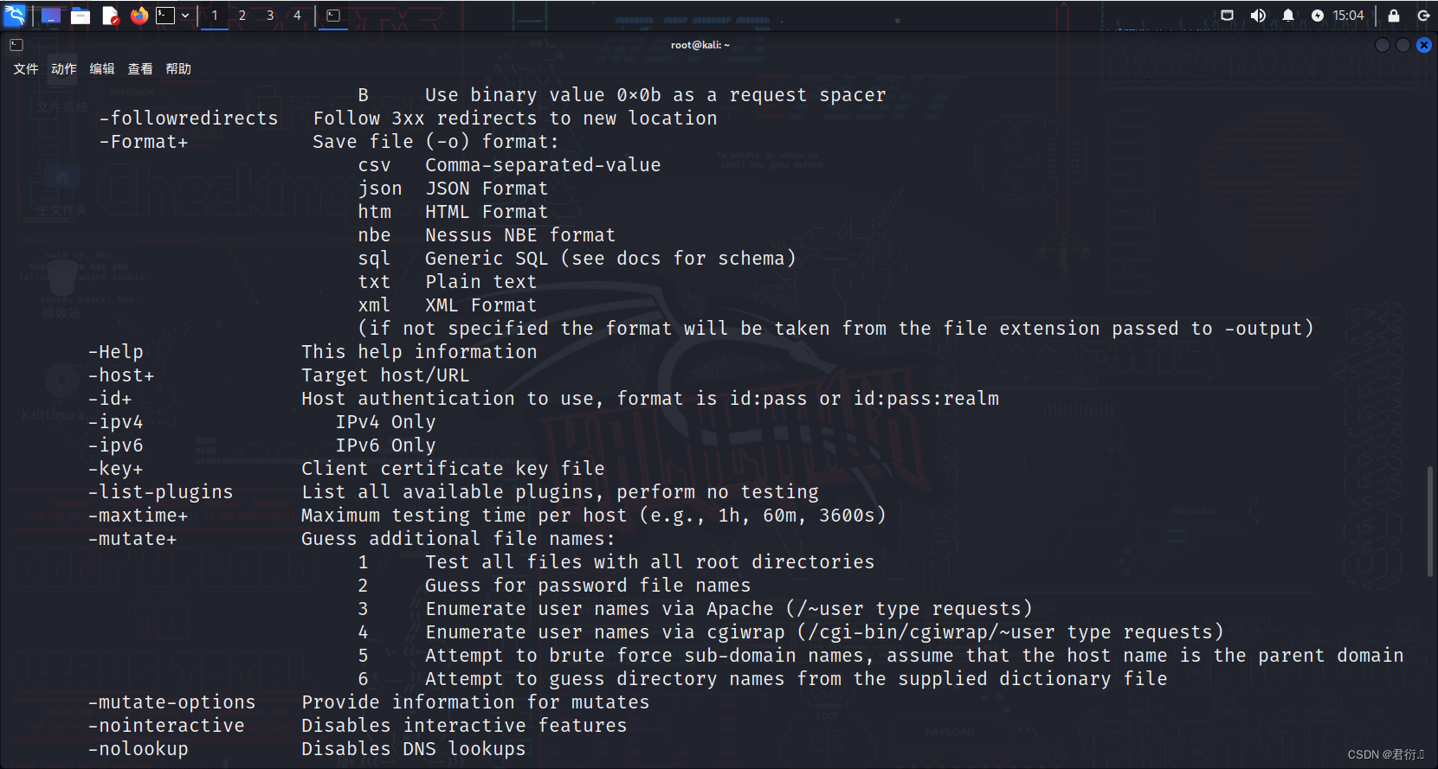The width and height of the screenshot is (1438, 769).
Task: Open the 编辑 menu
Action: point(102,69)
